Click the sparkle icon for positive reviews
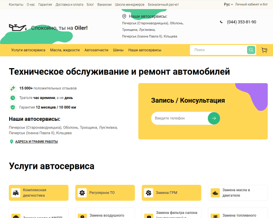Viewport: 273px width, 218px height. (13, 88)
